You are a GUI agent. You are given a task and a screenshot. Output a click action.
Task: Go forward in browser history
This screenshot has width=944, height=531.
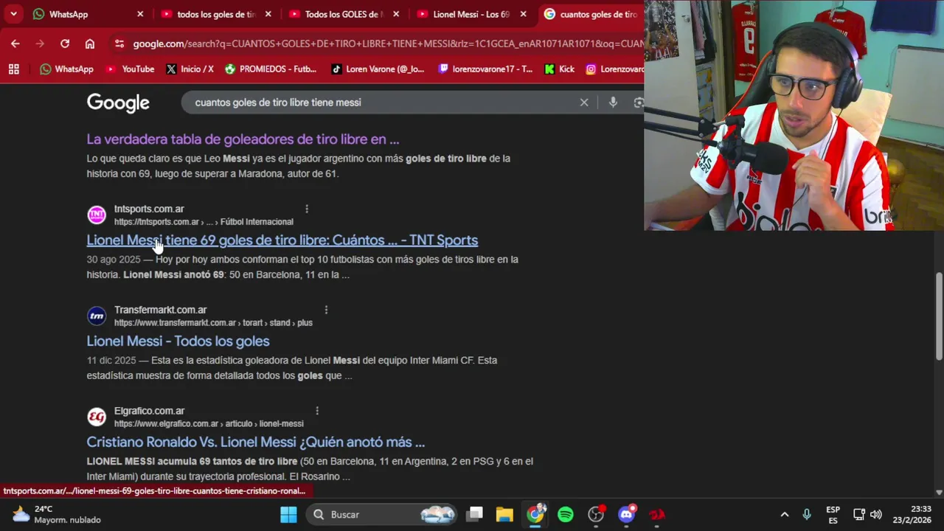tap(40, 44)
